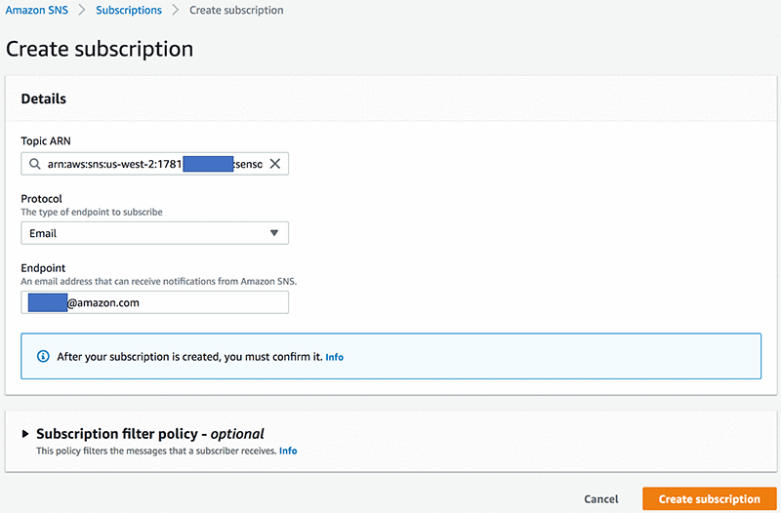Screen dimensions: 781x513
Task: Click the Topic ARN field label
Action: [x=46, y=141]
